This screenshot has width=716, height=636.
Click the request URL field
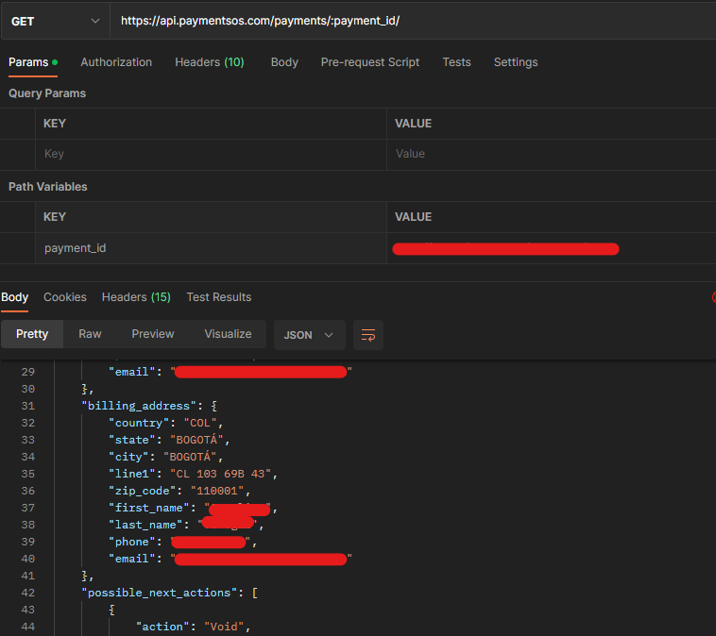pyautogui.click(x=413, y=21)
